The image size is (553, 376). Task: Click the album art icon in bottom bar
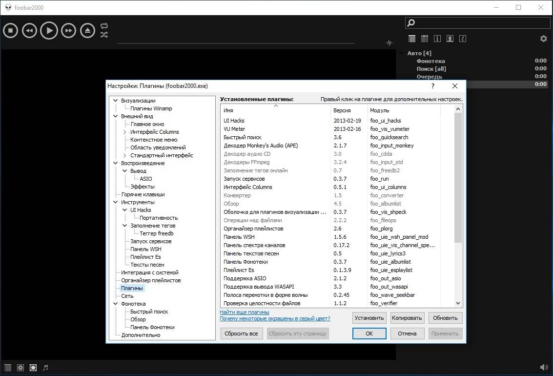click(x=20, y=368)
